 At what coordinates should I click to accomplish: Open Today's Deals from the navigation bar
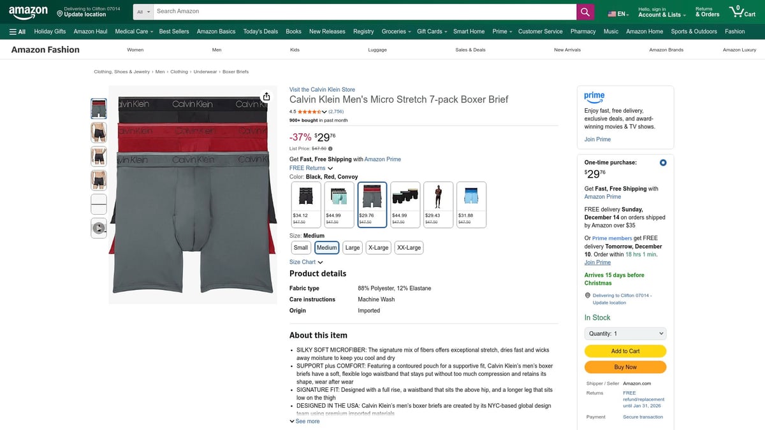(x=260, y=31)
